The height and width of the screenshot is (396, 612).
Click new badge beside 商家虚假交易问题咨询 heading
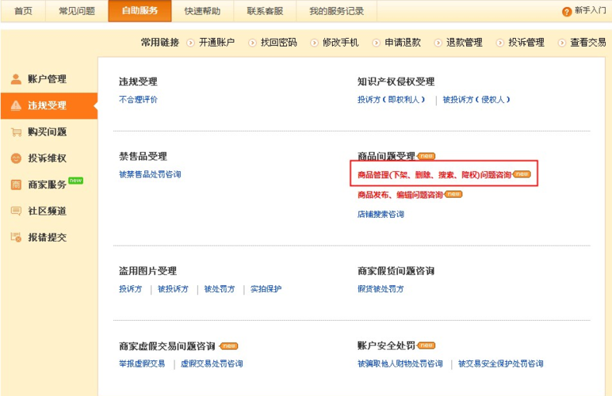pyautogui.click(x=229, y=346)
